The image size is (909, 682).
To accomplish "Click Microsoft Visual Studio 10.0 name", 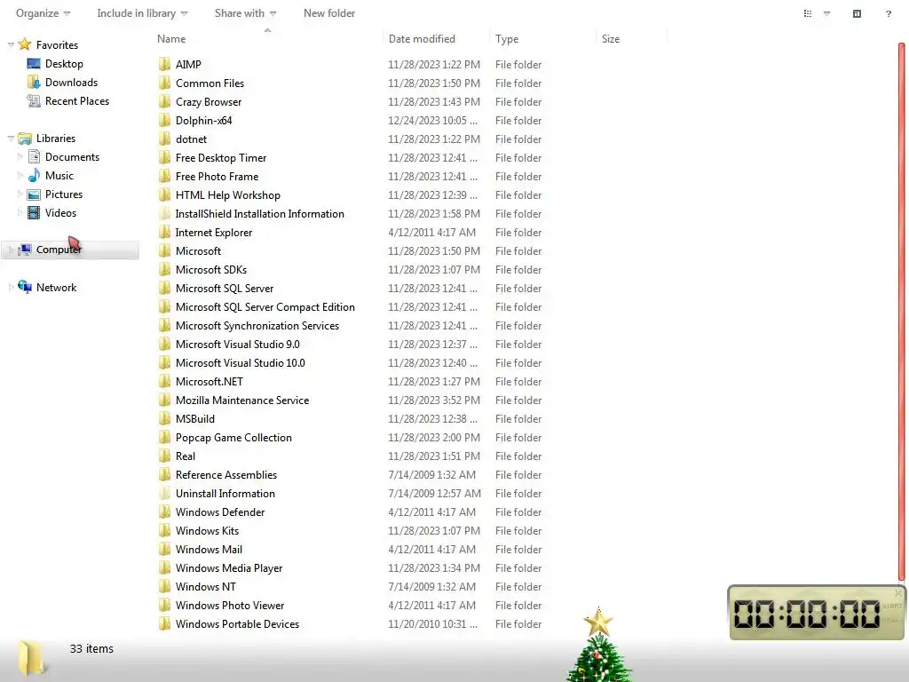I will [240, 362].
